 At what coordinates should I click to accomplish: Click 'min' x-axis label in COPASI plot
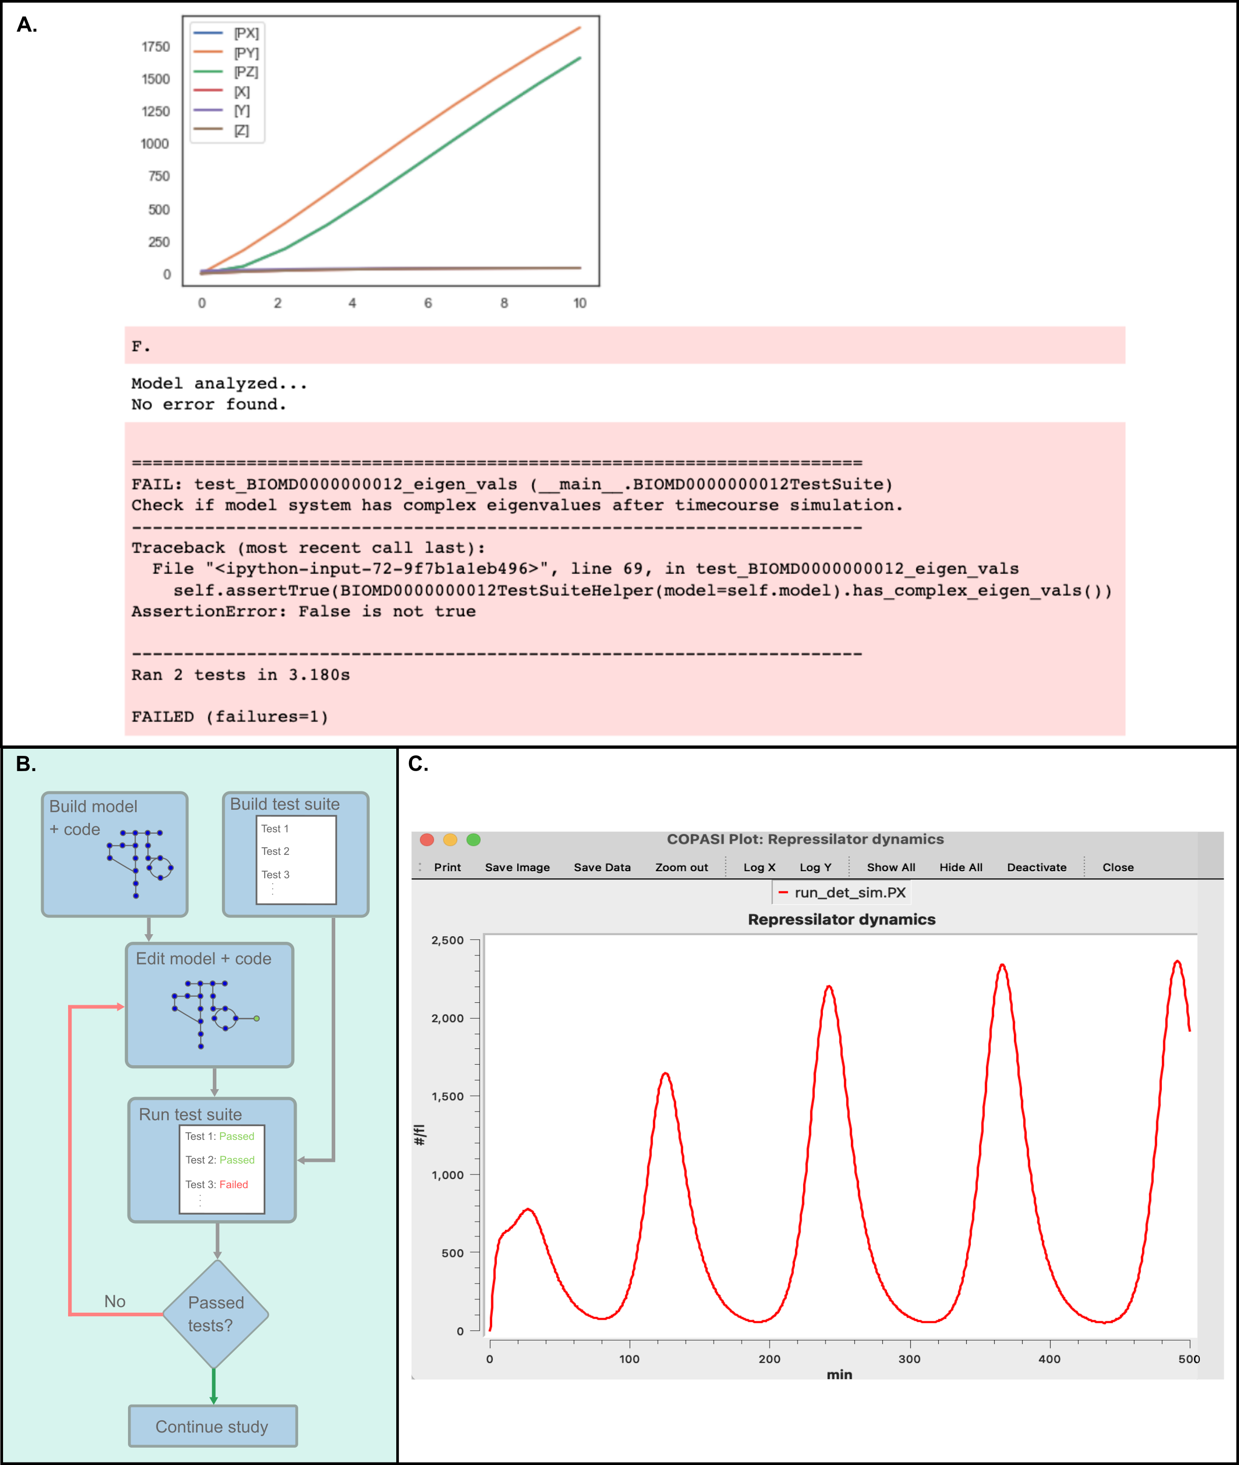839,1375
